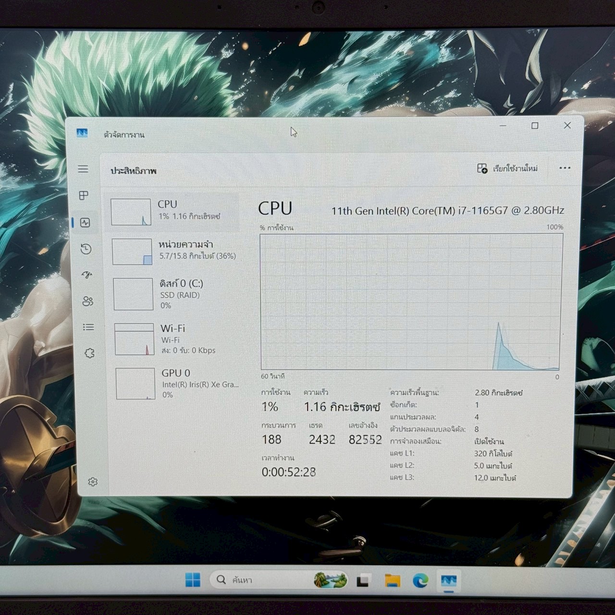615x615 pixels.
Task: Open File Explorer from the taskbar
Action: coord(393,580)
